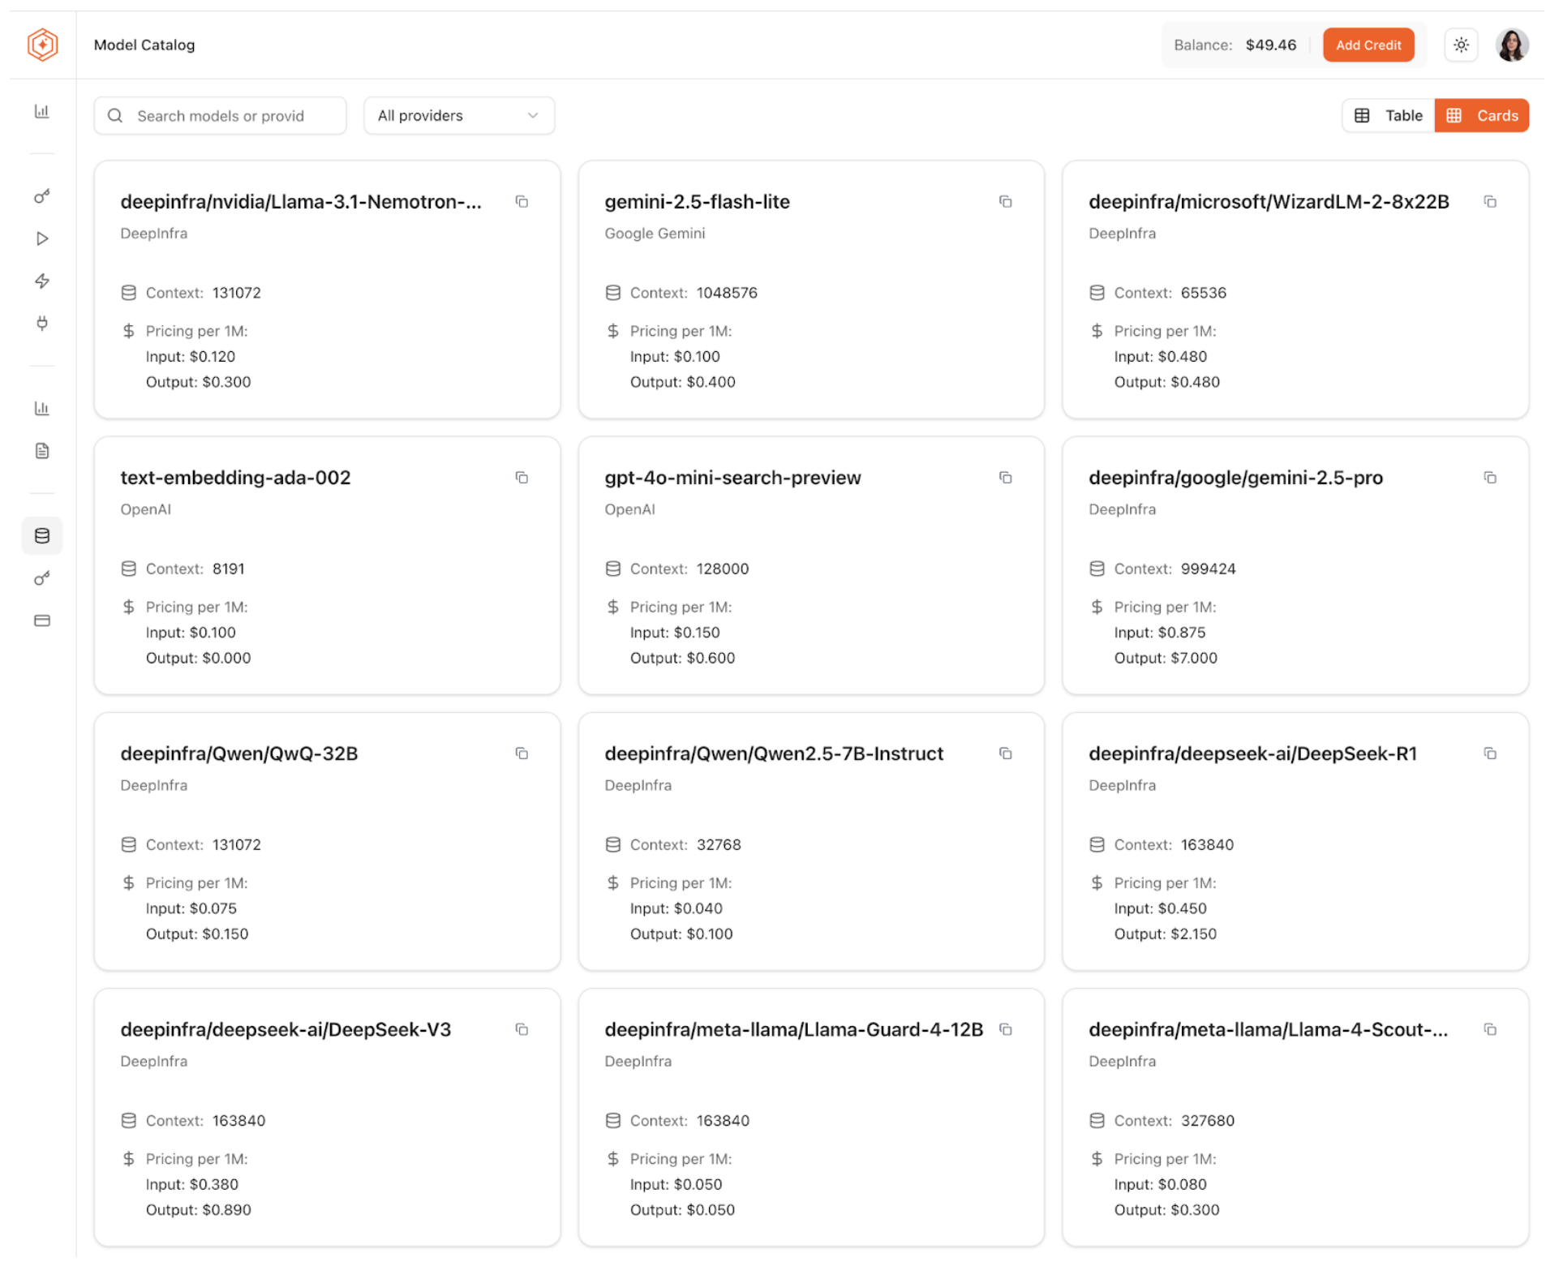Image resolution: width=1546 pixels, height=1262 pixels.
Task: Open the plug icon in the sidebar
Action: click(42, 324)
